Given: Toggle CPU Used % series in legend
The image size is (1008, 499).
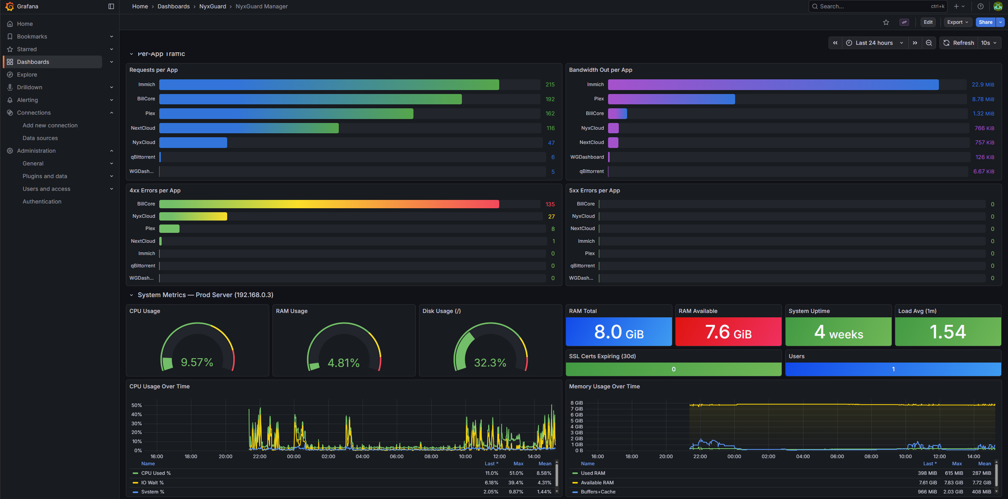Looking at the screenshot, I should 156,473.
